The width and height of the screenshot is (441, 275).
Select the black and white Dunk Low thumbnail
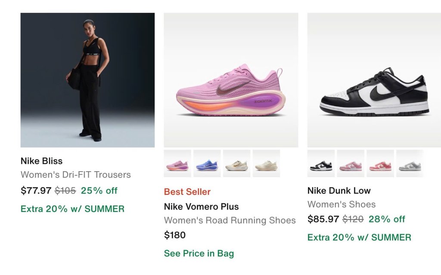[321, 163]
